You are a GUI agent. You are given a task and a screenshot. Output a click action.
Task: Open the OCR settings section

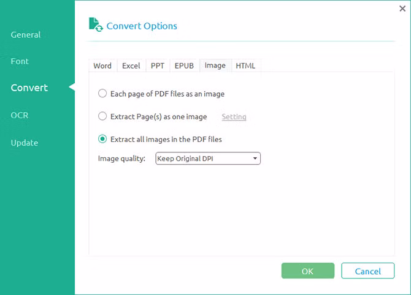point(20,115)
